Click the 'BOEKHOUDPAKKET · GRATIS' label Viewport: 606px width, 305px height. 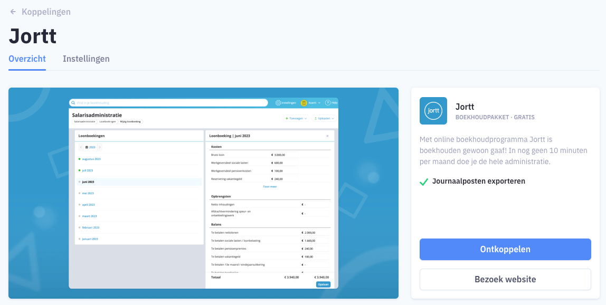click(495, 117)
